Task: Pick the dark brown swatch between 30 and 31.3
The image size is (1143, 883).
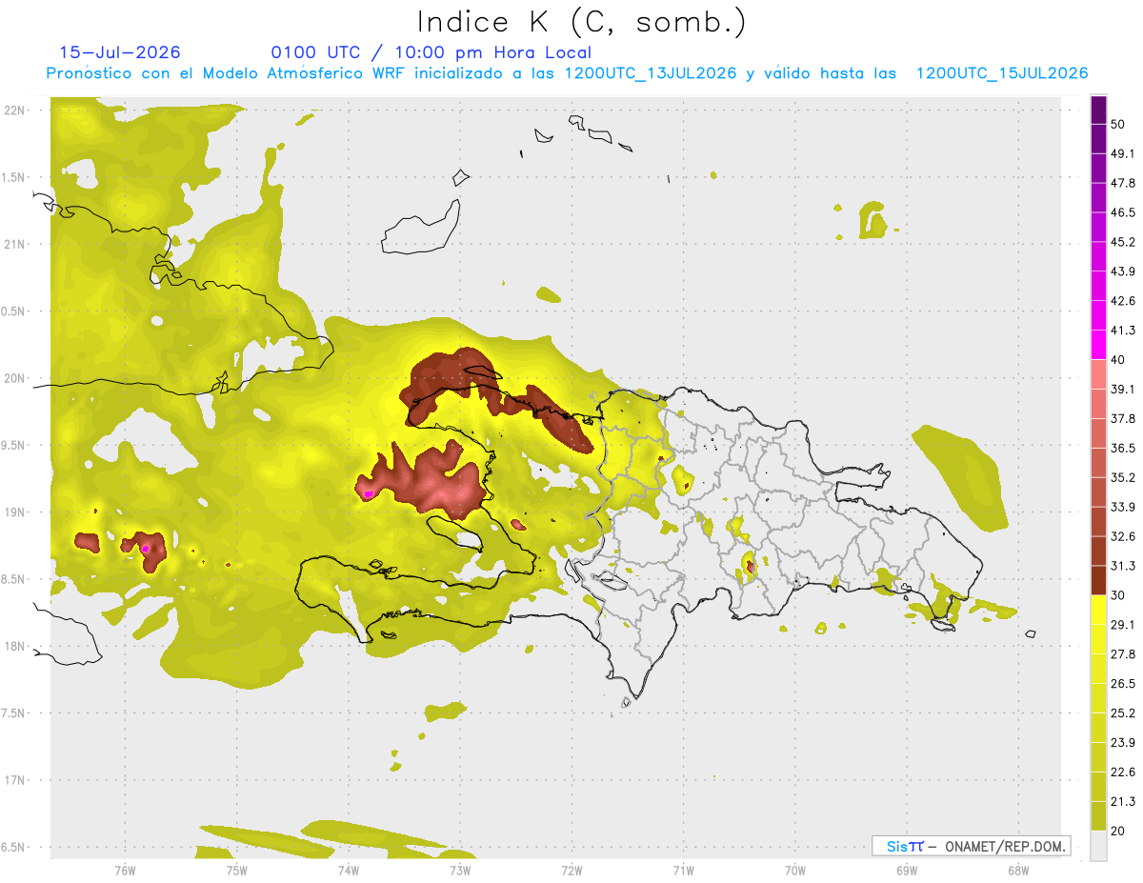Action: point(1098,580)
